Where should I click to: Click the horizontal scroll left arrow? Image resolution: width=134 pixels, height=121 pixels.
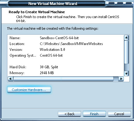[x=10, y=79]
